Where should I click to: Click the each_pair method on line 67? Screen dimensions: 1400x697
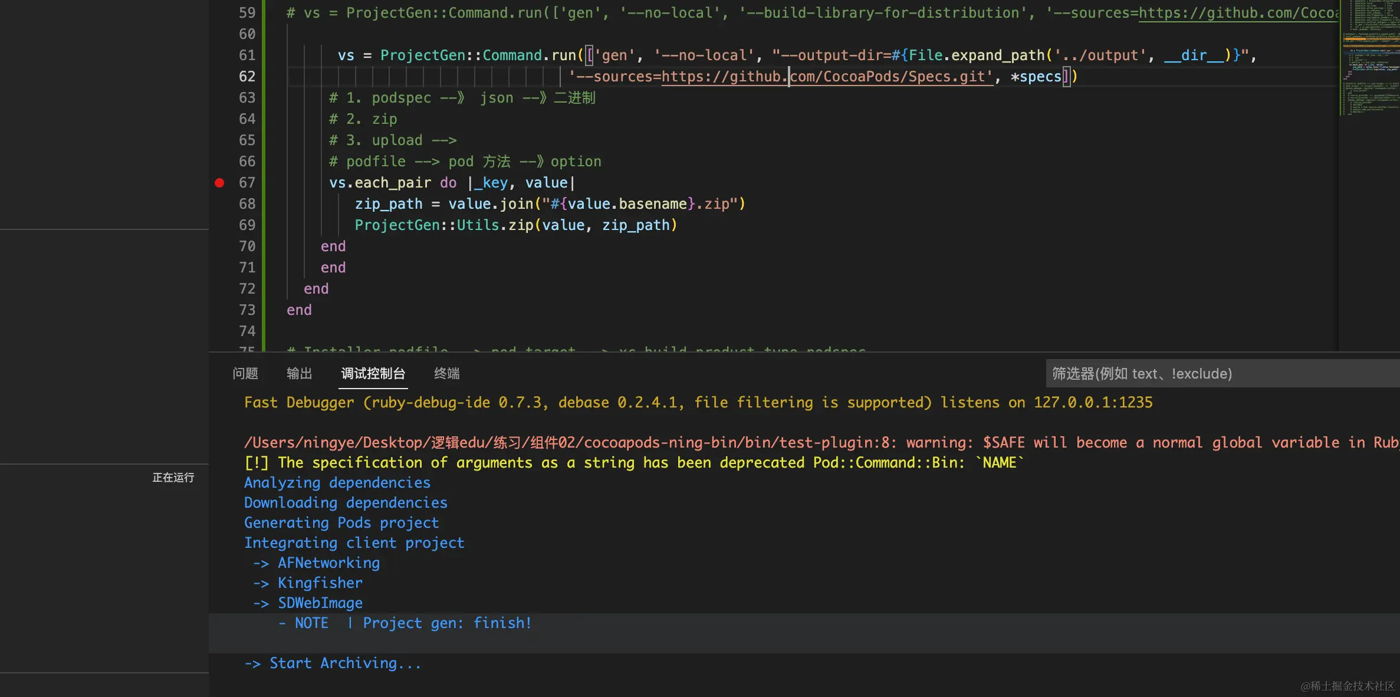392,183
